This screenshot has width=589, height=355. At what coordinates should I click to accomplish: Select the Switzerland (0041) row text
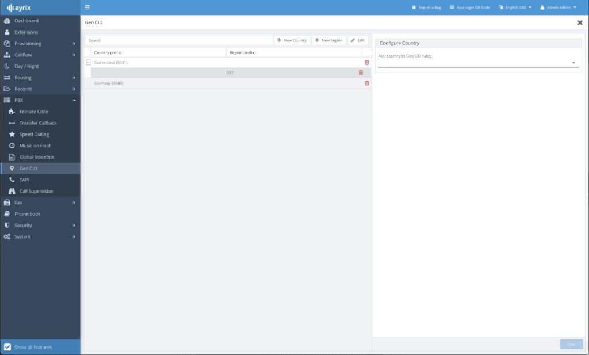(x=110, y=62)
